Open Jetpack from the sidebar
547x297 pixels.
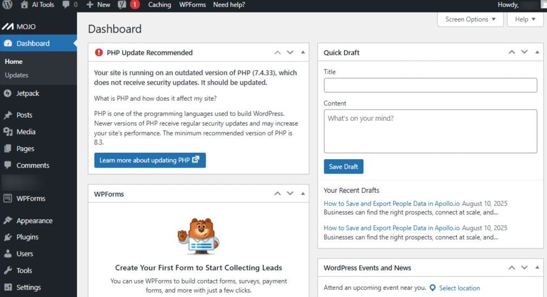coord(27,93)
